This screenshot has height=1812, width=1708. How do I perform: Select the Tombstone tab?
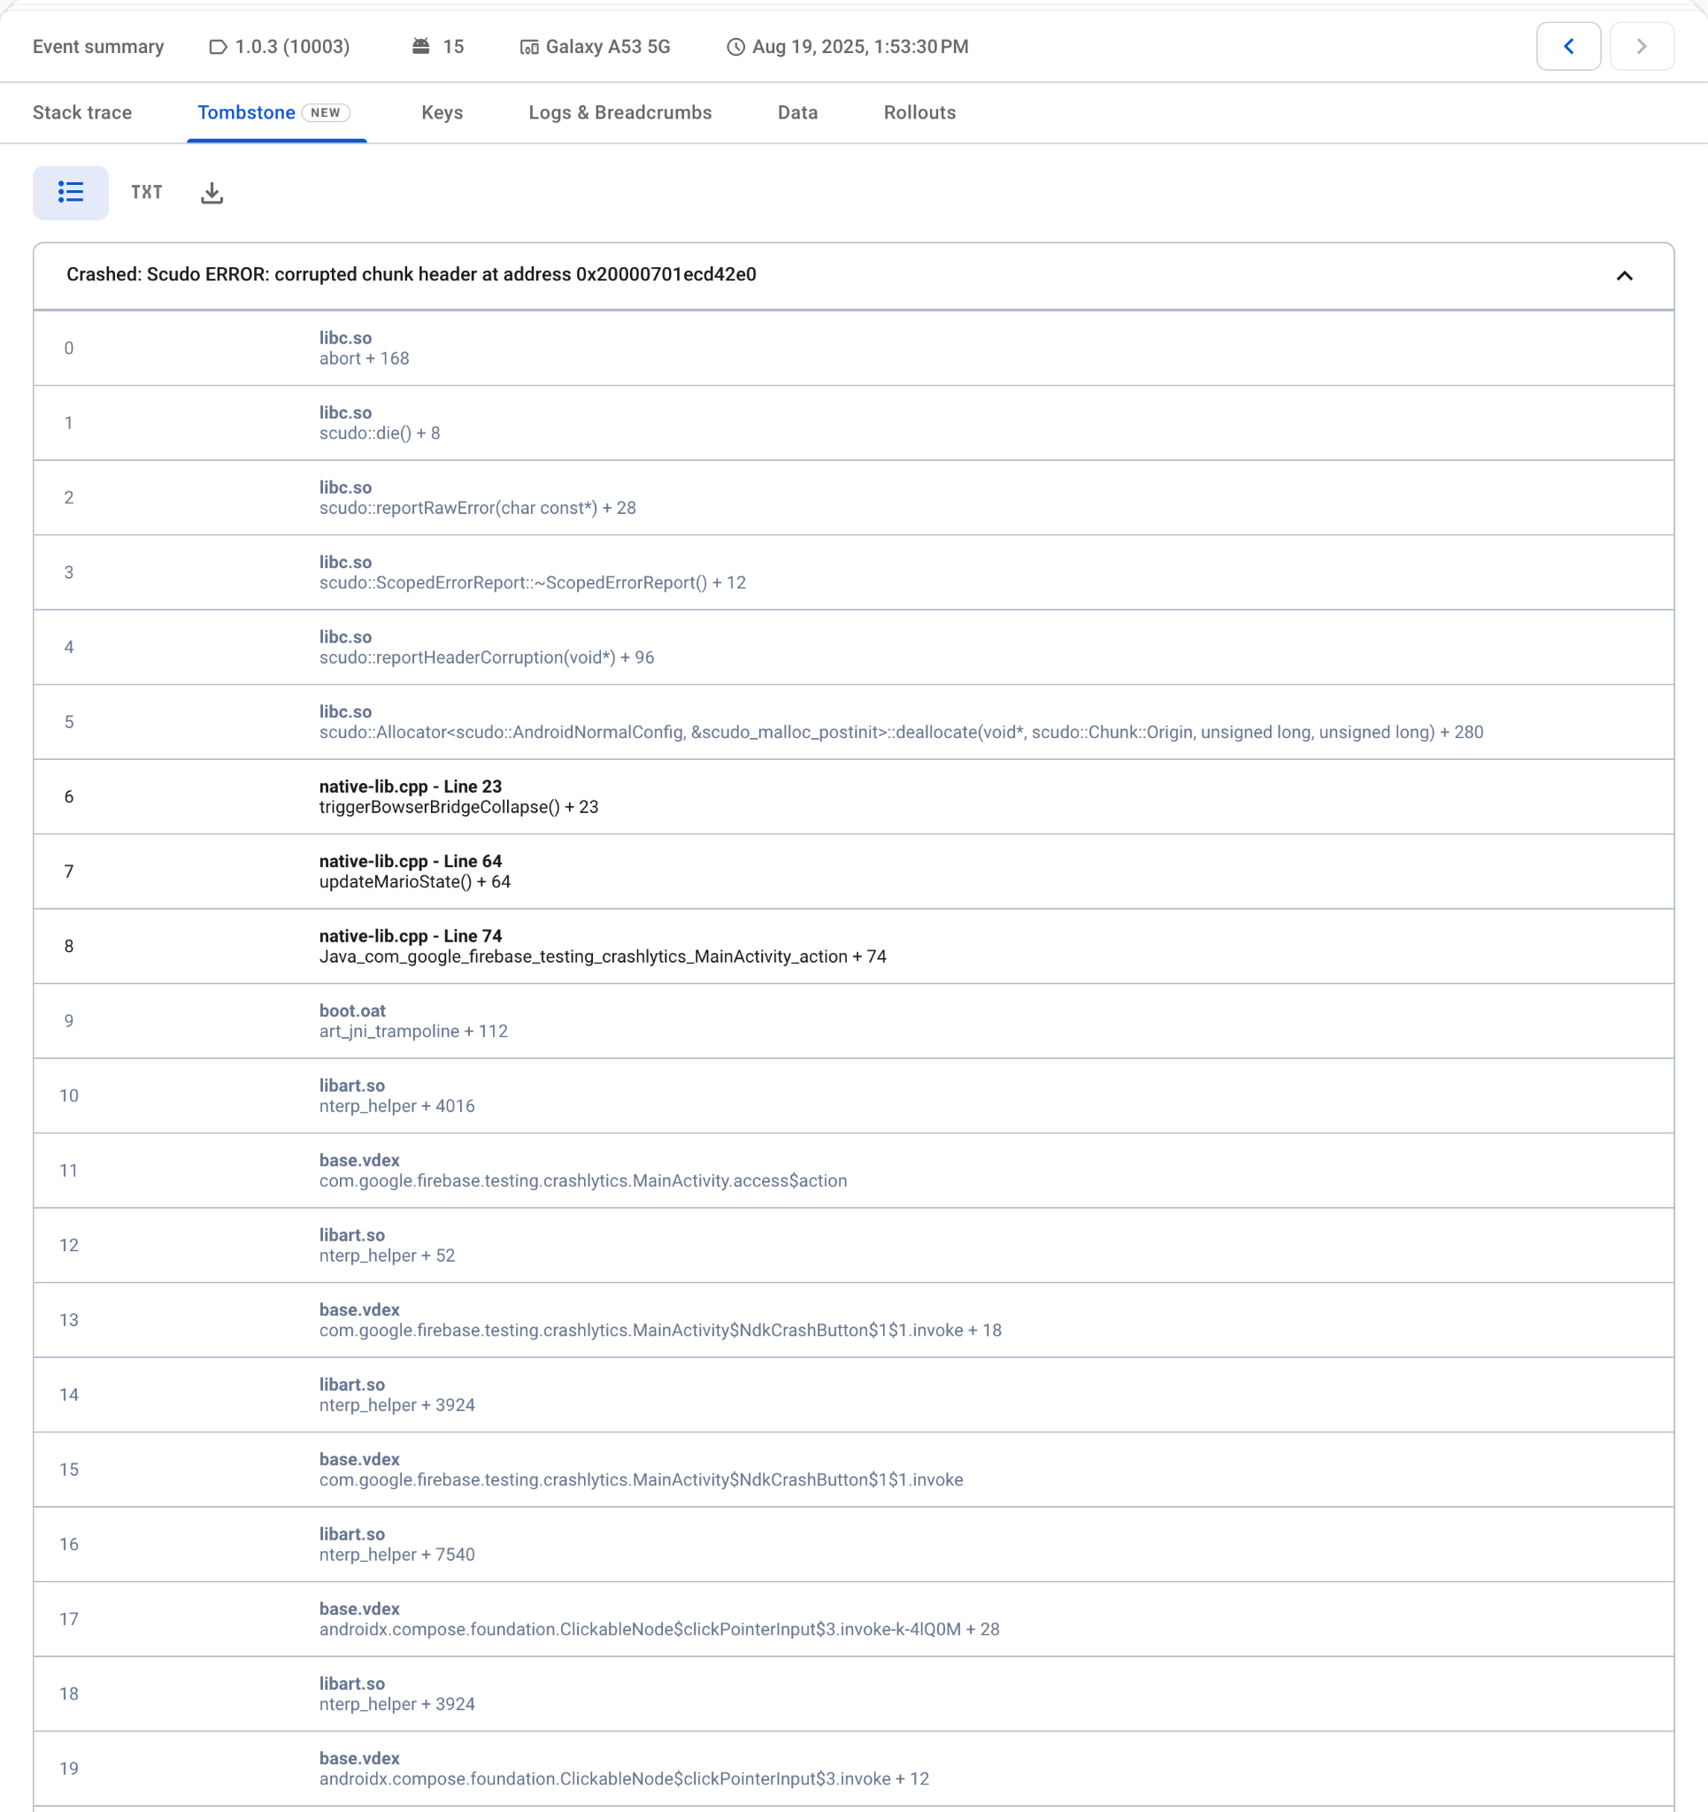(x=246, y=112)
